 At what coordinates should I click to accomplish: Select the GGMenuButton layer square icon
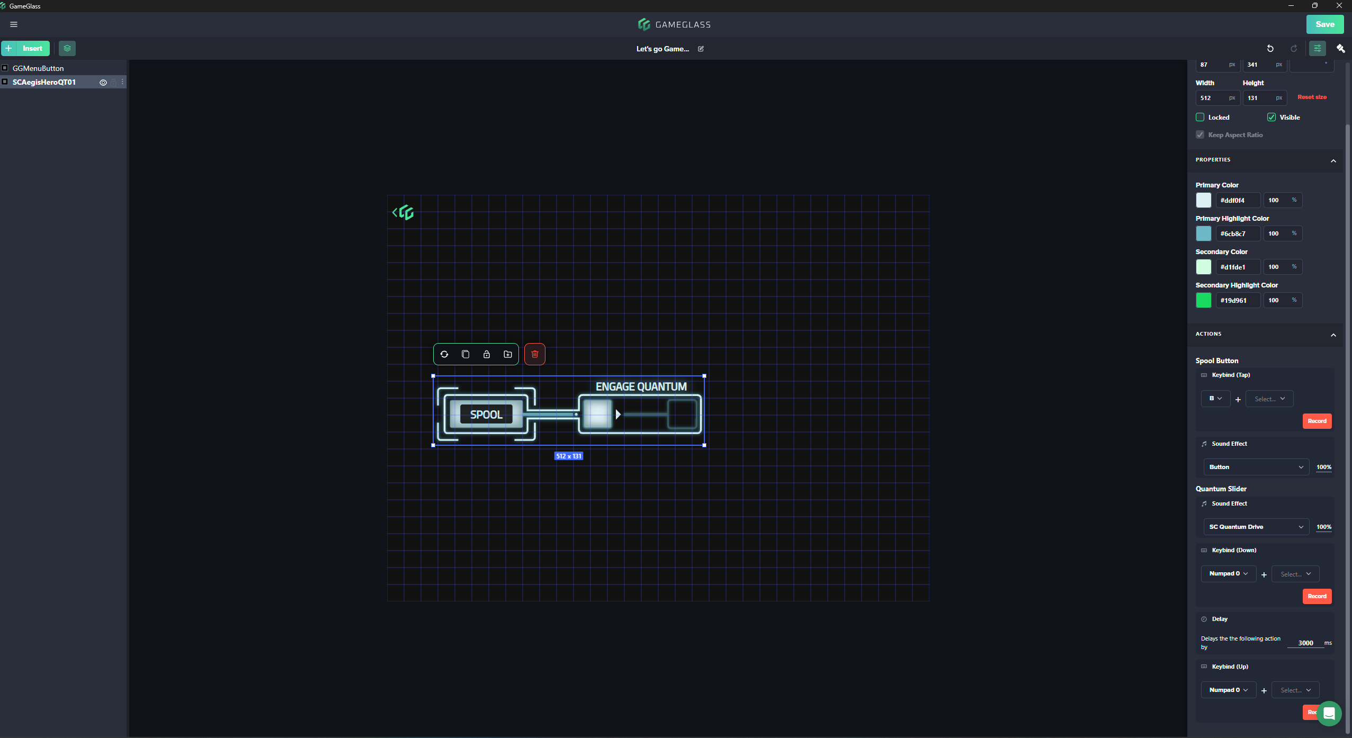[5, 68]
